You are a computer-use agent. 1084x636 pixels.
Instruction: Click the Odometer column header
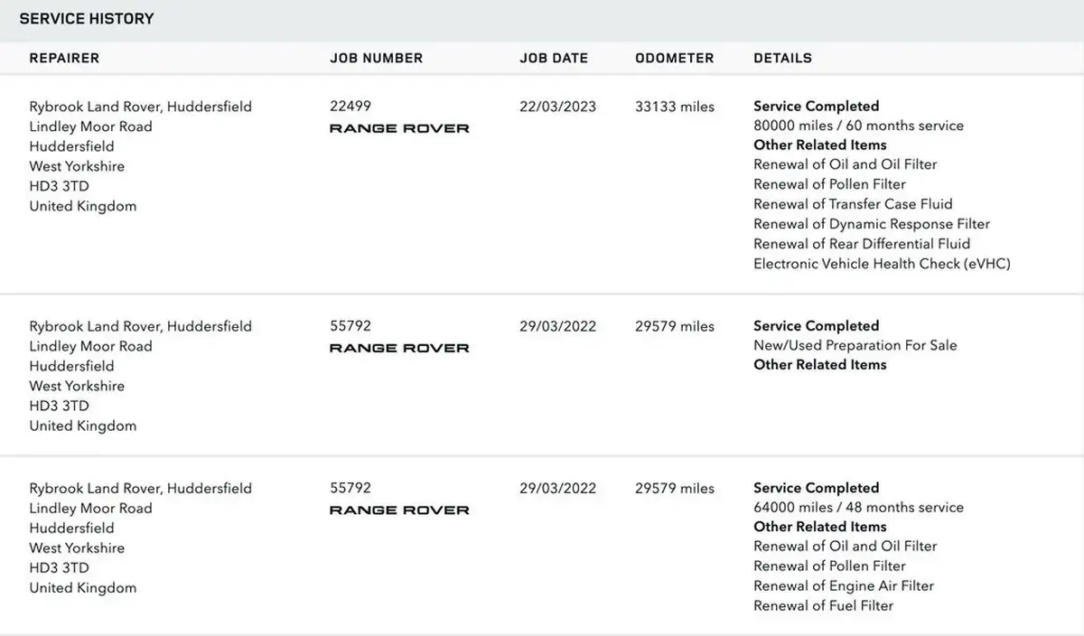coord(675,58)
